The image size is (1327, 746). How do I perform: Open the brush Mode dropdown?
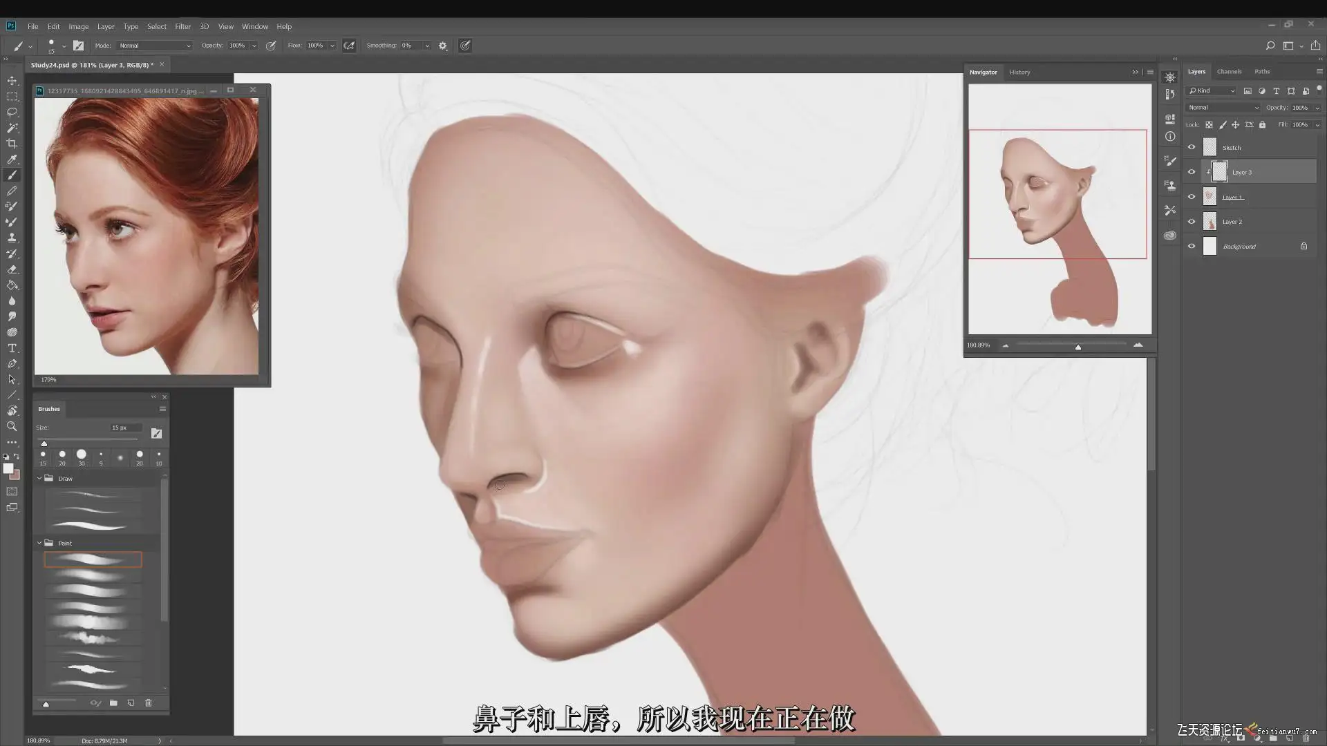pyautogui.click(x=155, y=46)
